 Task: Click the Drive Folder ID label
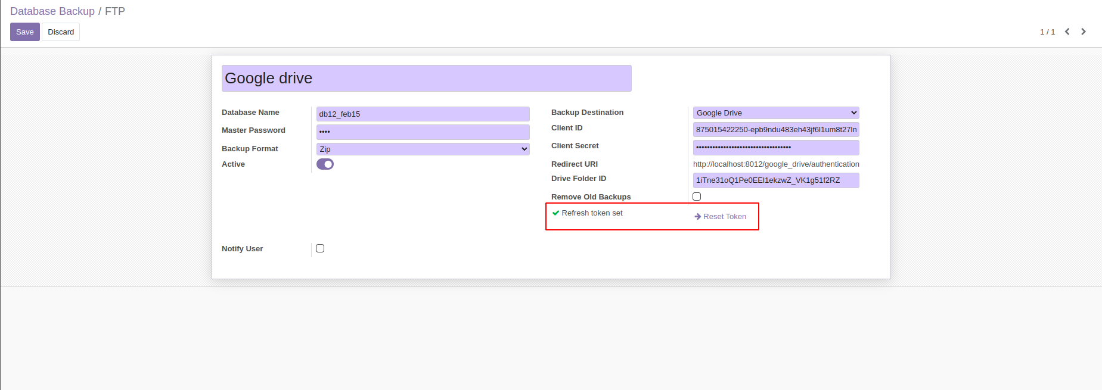pos(578,179)
